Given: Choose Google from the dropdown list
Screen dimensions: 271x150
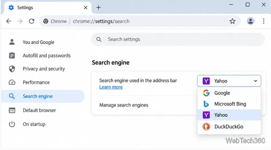Looking at the screenshot, I should point(229,93).
